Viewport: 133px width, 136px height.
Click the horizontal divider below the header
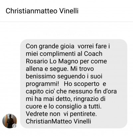(x=66, y=22)
